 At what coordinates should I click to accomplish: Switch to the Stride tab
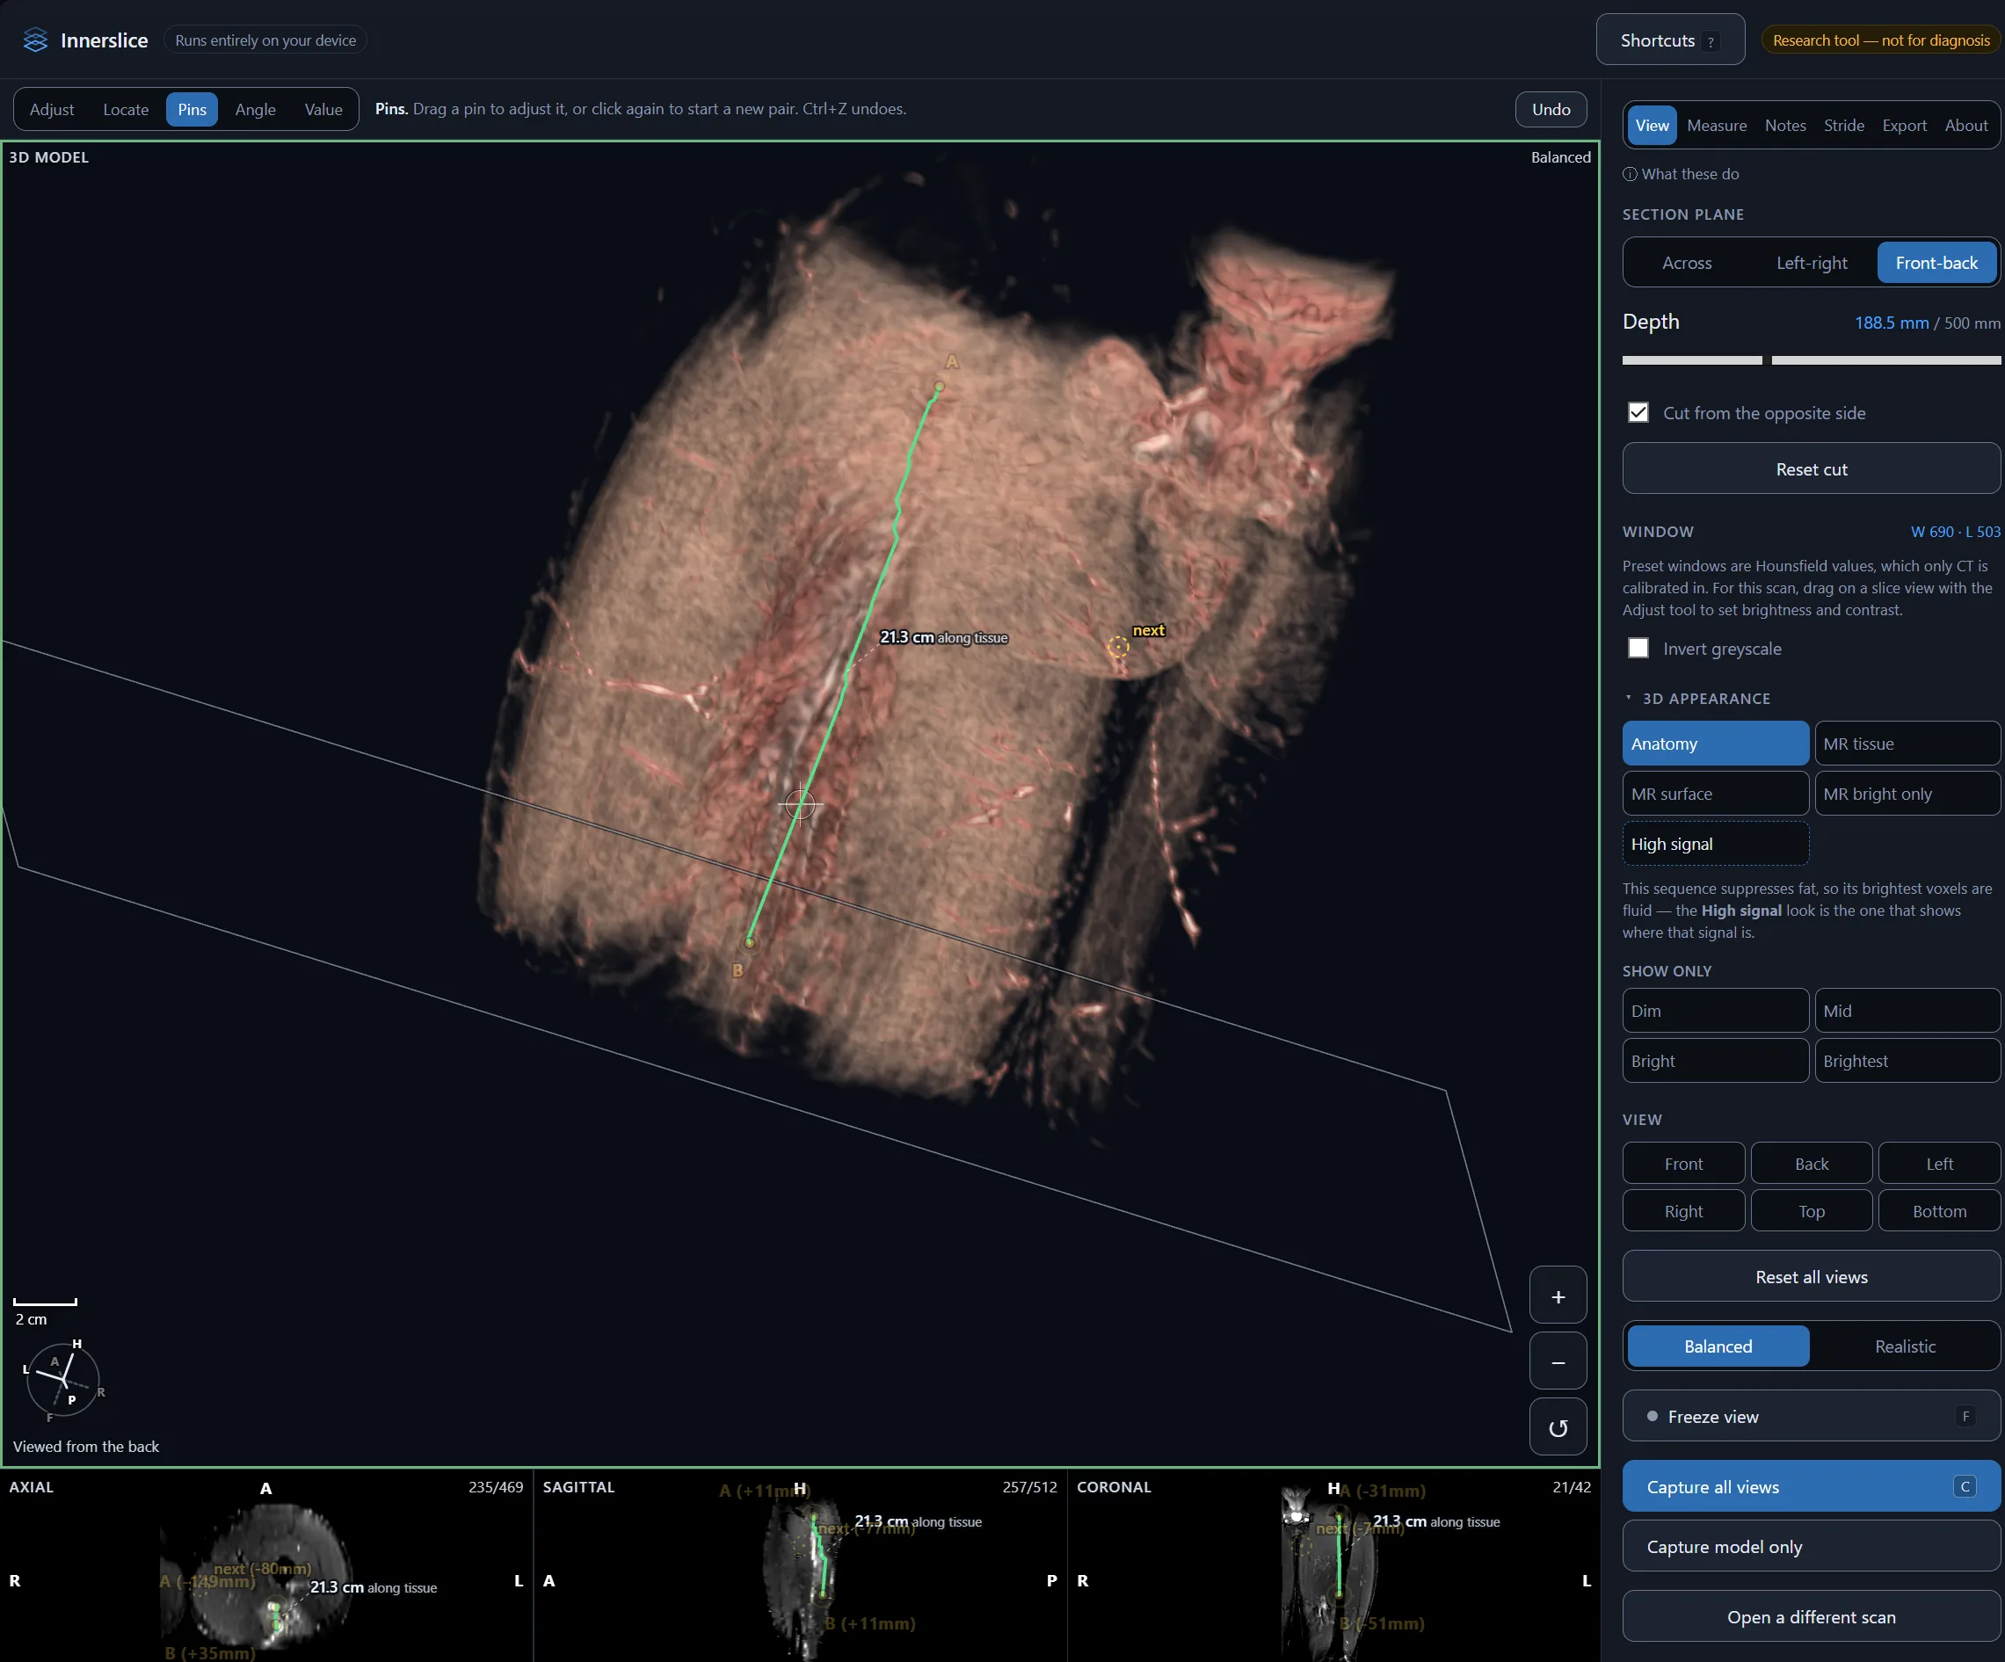(1843, 125)
